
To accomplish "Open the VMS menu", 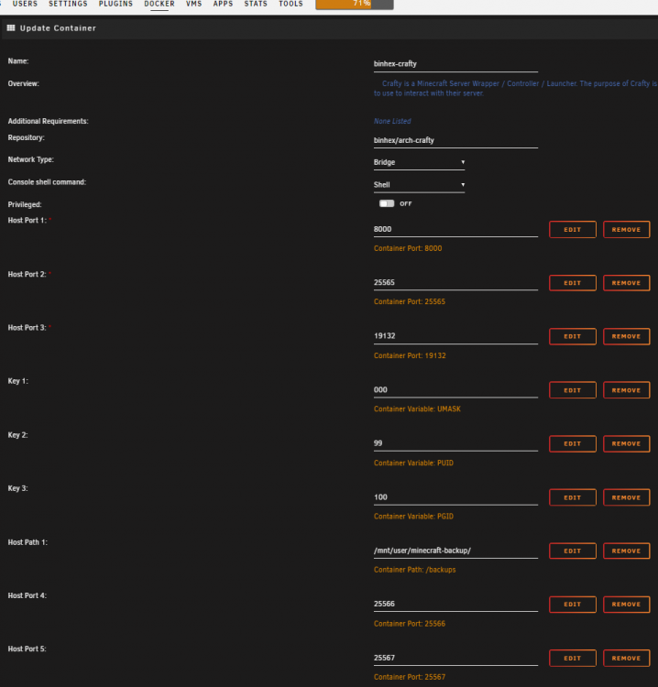I will (193, 4).
